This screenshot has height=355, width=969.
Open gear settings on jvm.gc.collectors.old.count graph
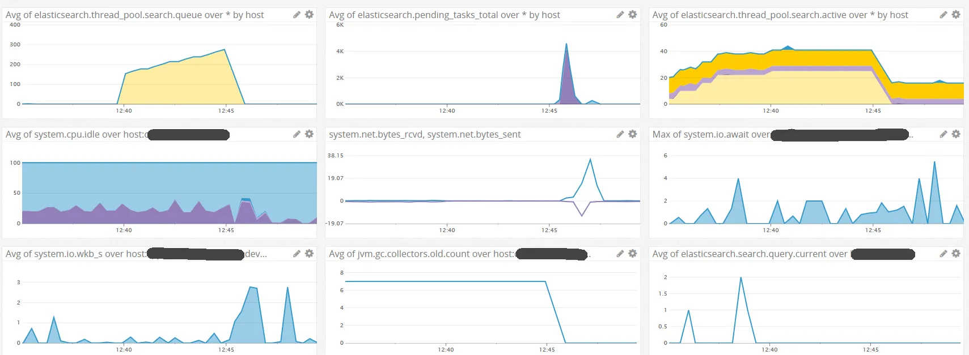point(633,254)
